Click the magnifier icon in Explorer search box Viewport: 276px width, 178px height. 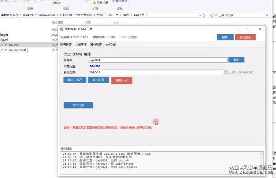pos(267,15)
